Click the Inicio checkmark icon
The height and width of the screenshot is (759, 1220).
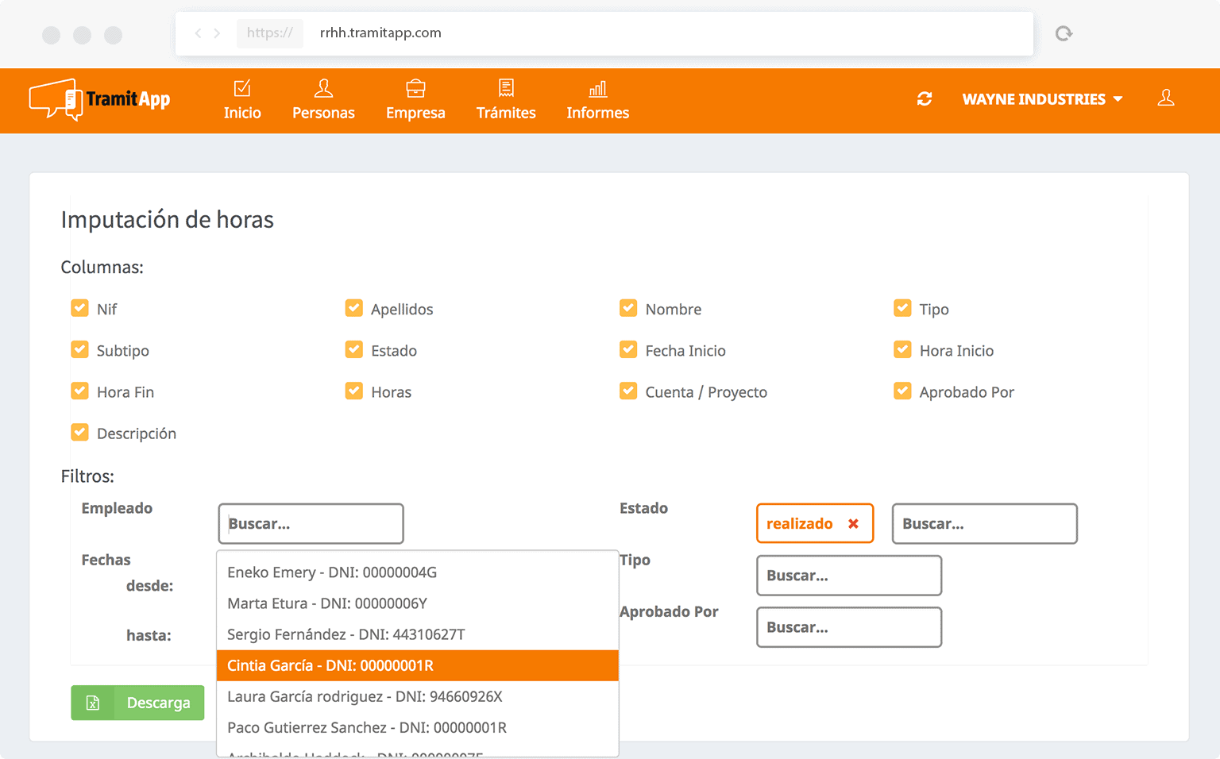click(242, 88)
